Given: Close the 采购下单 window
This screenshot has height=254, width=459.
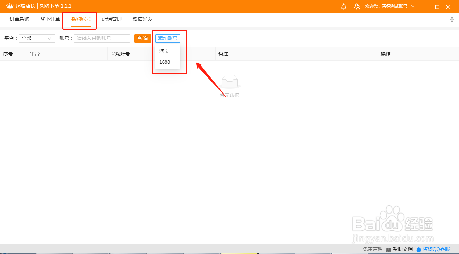Looking at the screenshot, I should [448, 7].
